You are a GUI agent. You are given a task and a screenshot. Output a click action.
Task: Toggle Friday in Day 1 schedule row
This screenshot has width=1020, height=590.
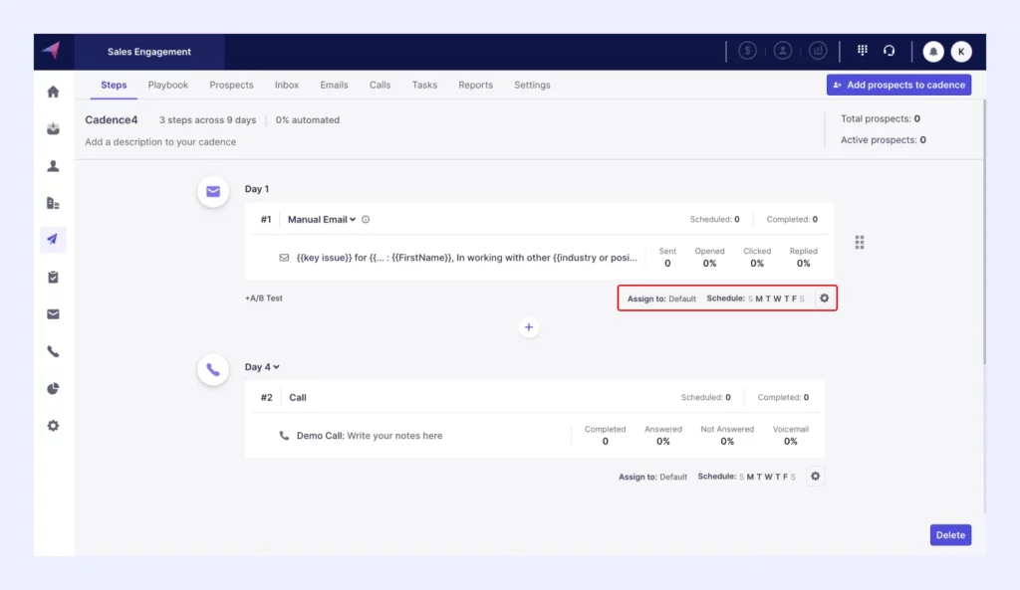point(794,298)
